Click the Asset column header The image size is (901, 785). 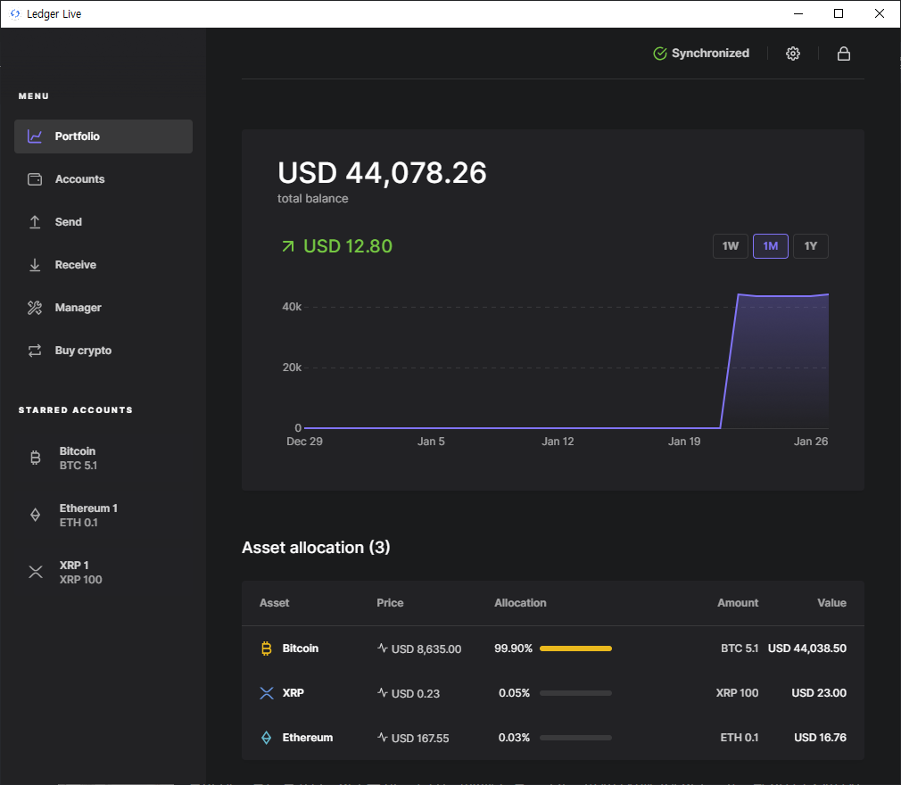274,603
